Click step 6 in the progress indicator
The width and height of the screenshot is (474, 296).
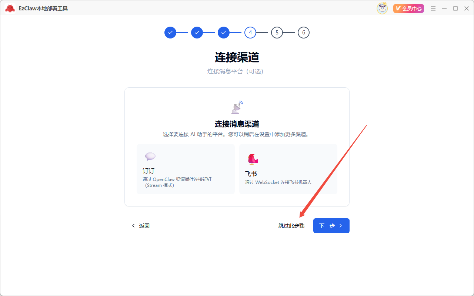(x=303, y=33)
